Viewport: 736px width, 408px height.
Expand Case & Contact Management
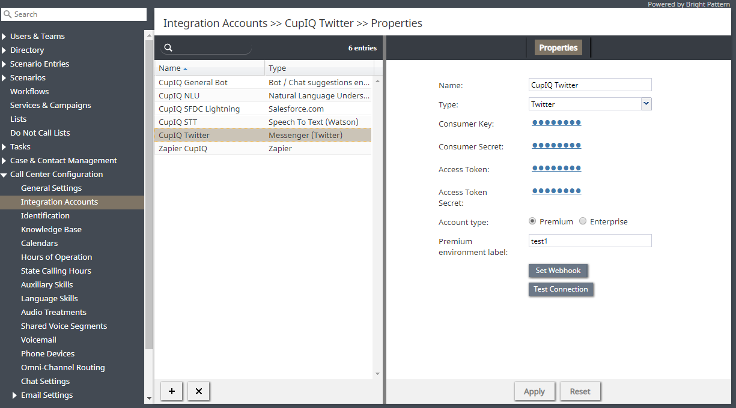4,160
